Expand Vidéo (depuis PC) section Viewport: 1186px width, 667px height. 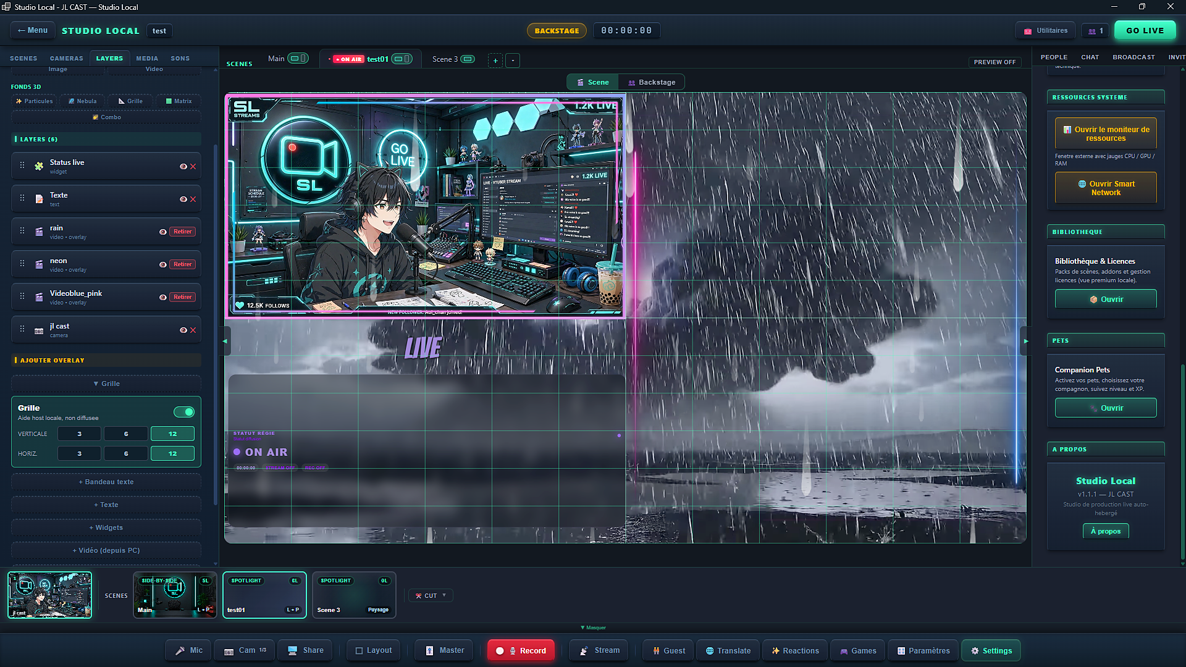(x=106, y=550)
